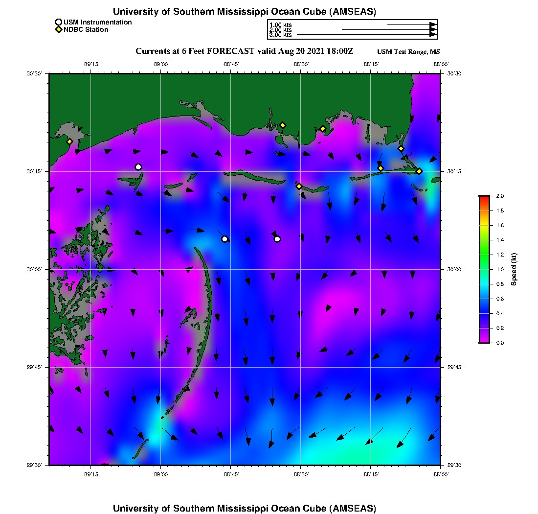The image size is (538, 514).
Task: Click the Speed (kt) colorbar axis label
Action: [514, 269]
